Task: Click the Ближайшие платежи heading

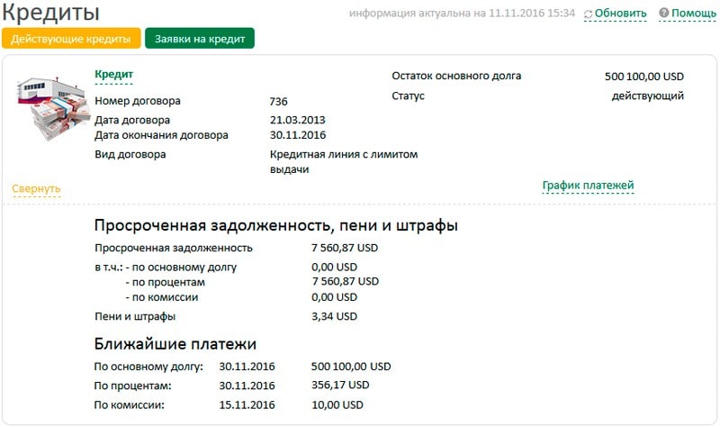Action: coord(175,344)
